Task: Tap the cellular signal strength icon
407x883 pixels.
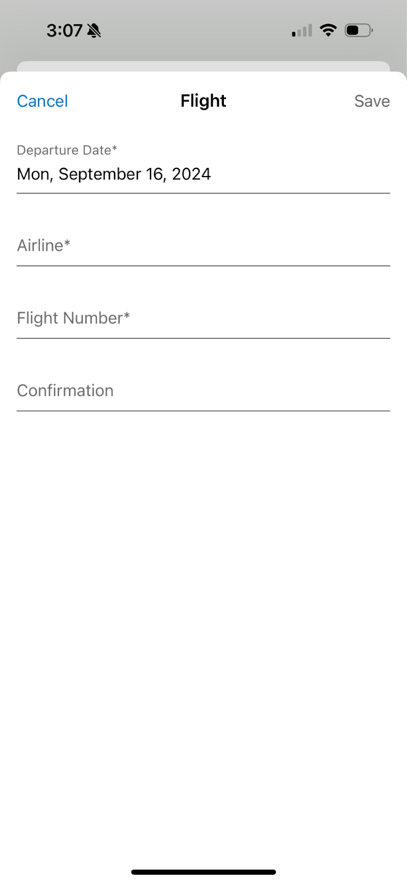Action: (x=302, y=31)
